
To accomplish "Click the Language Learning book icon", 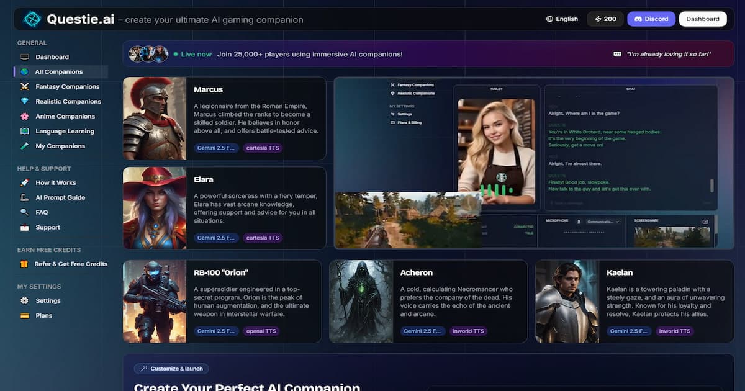I will click(24, 132).
